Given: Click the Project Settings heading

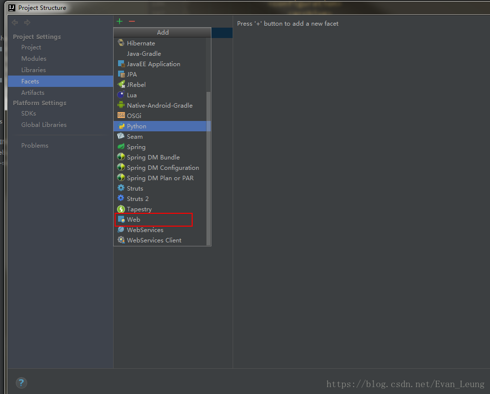Looking at the screenshot, I should [x=37, y=37].
